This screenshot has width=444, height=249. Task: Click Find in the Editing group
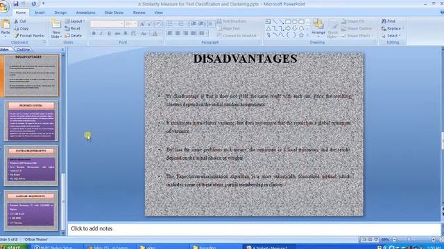click(388, 21)
